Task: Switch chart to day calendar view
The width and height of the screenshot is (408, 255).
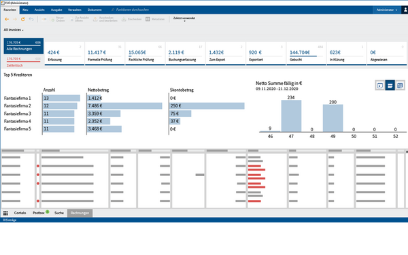Action: tap(380, 86)
